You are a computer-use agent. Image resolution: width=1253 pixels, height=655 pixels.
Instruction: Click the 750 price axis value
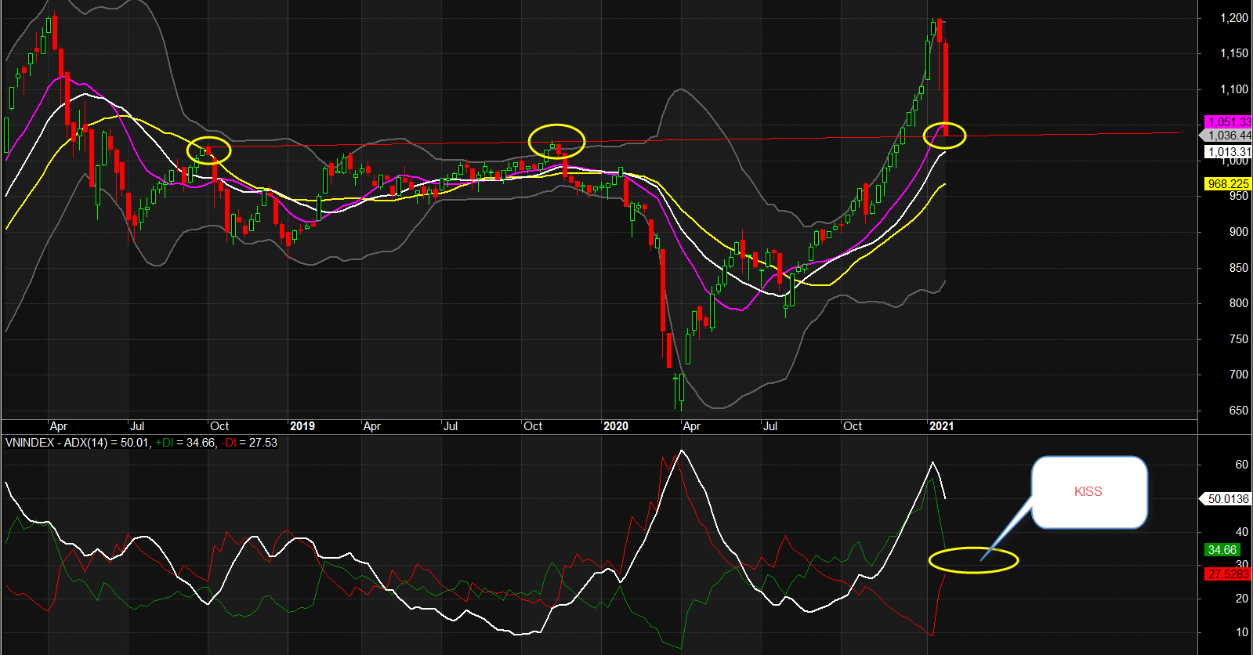[x=1239, y=339]
